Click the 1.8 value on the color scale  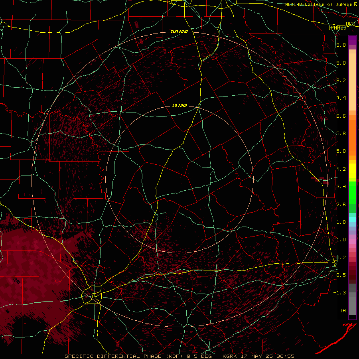pyautogui.click(x=341, y=222)
